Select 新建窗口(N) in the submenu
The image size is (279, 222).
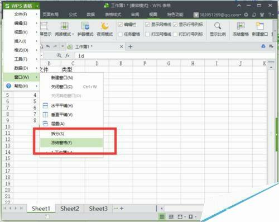pyautogui.click(x=71, y=78)
